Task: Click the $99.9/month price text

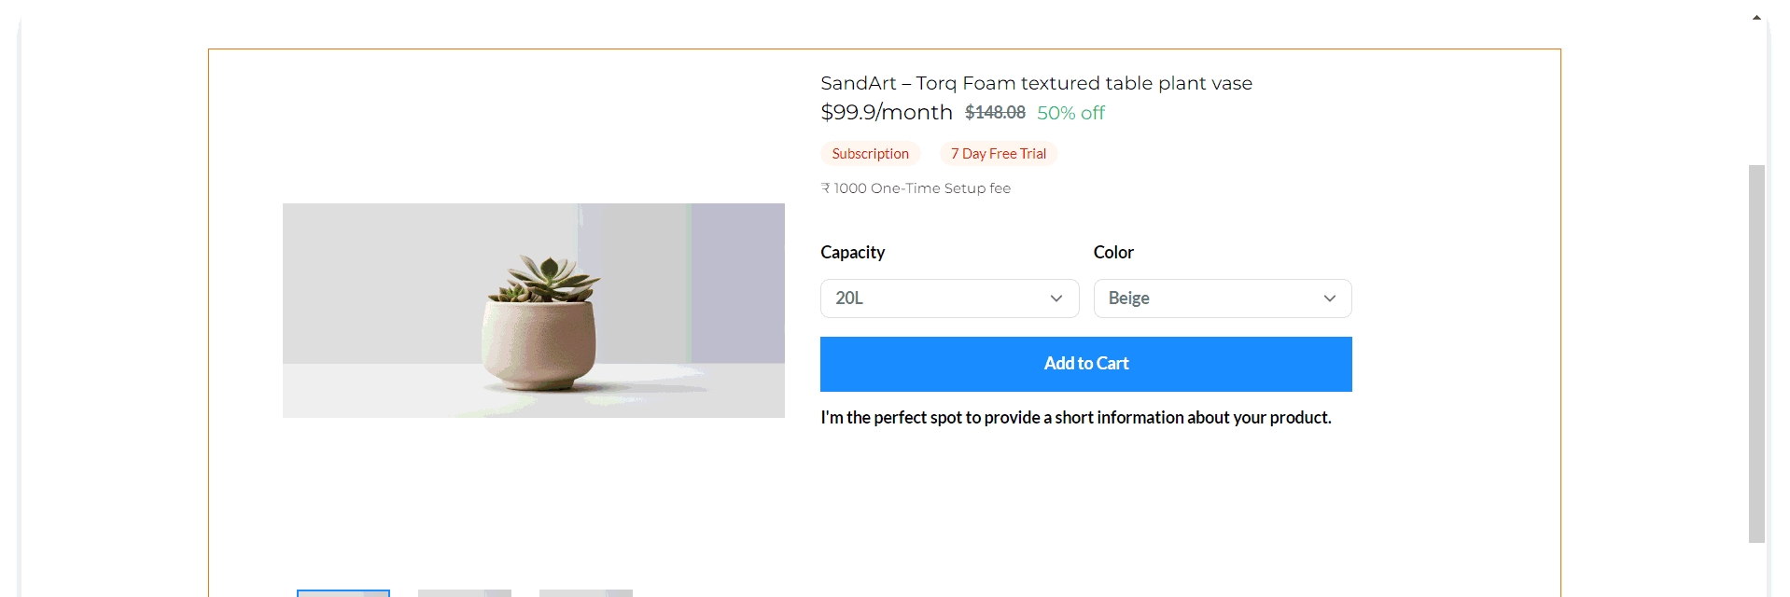Action: [886, 113]
